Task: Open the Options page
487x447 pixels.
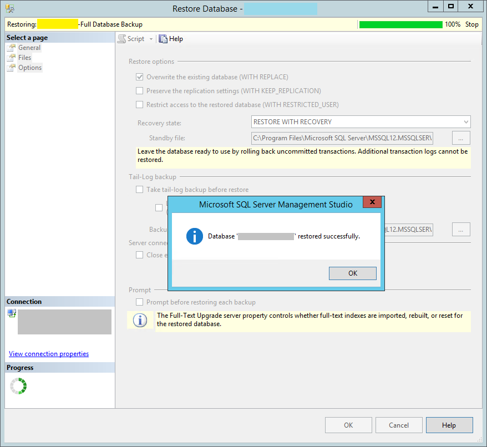Action: (x=30, y=68)
